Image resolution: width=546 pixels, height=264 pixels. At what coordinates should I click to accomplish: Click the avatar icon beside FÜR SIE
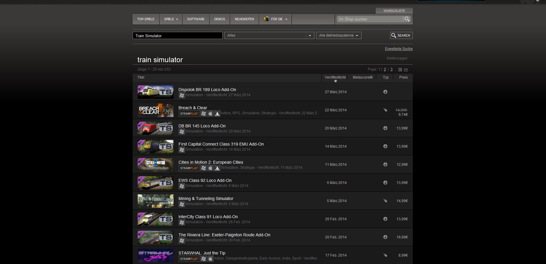point(266,19)
